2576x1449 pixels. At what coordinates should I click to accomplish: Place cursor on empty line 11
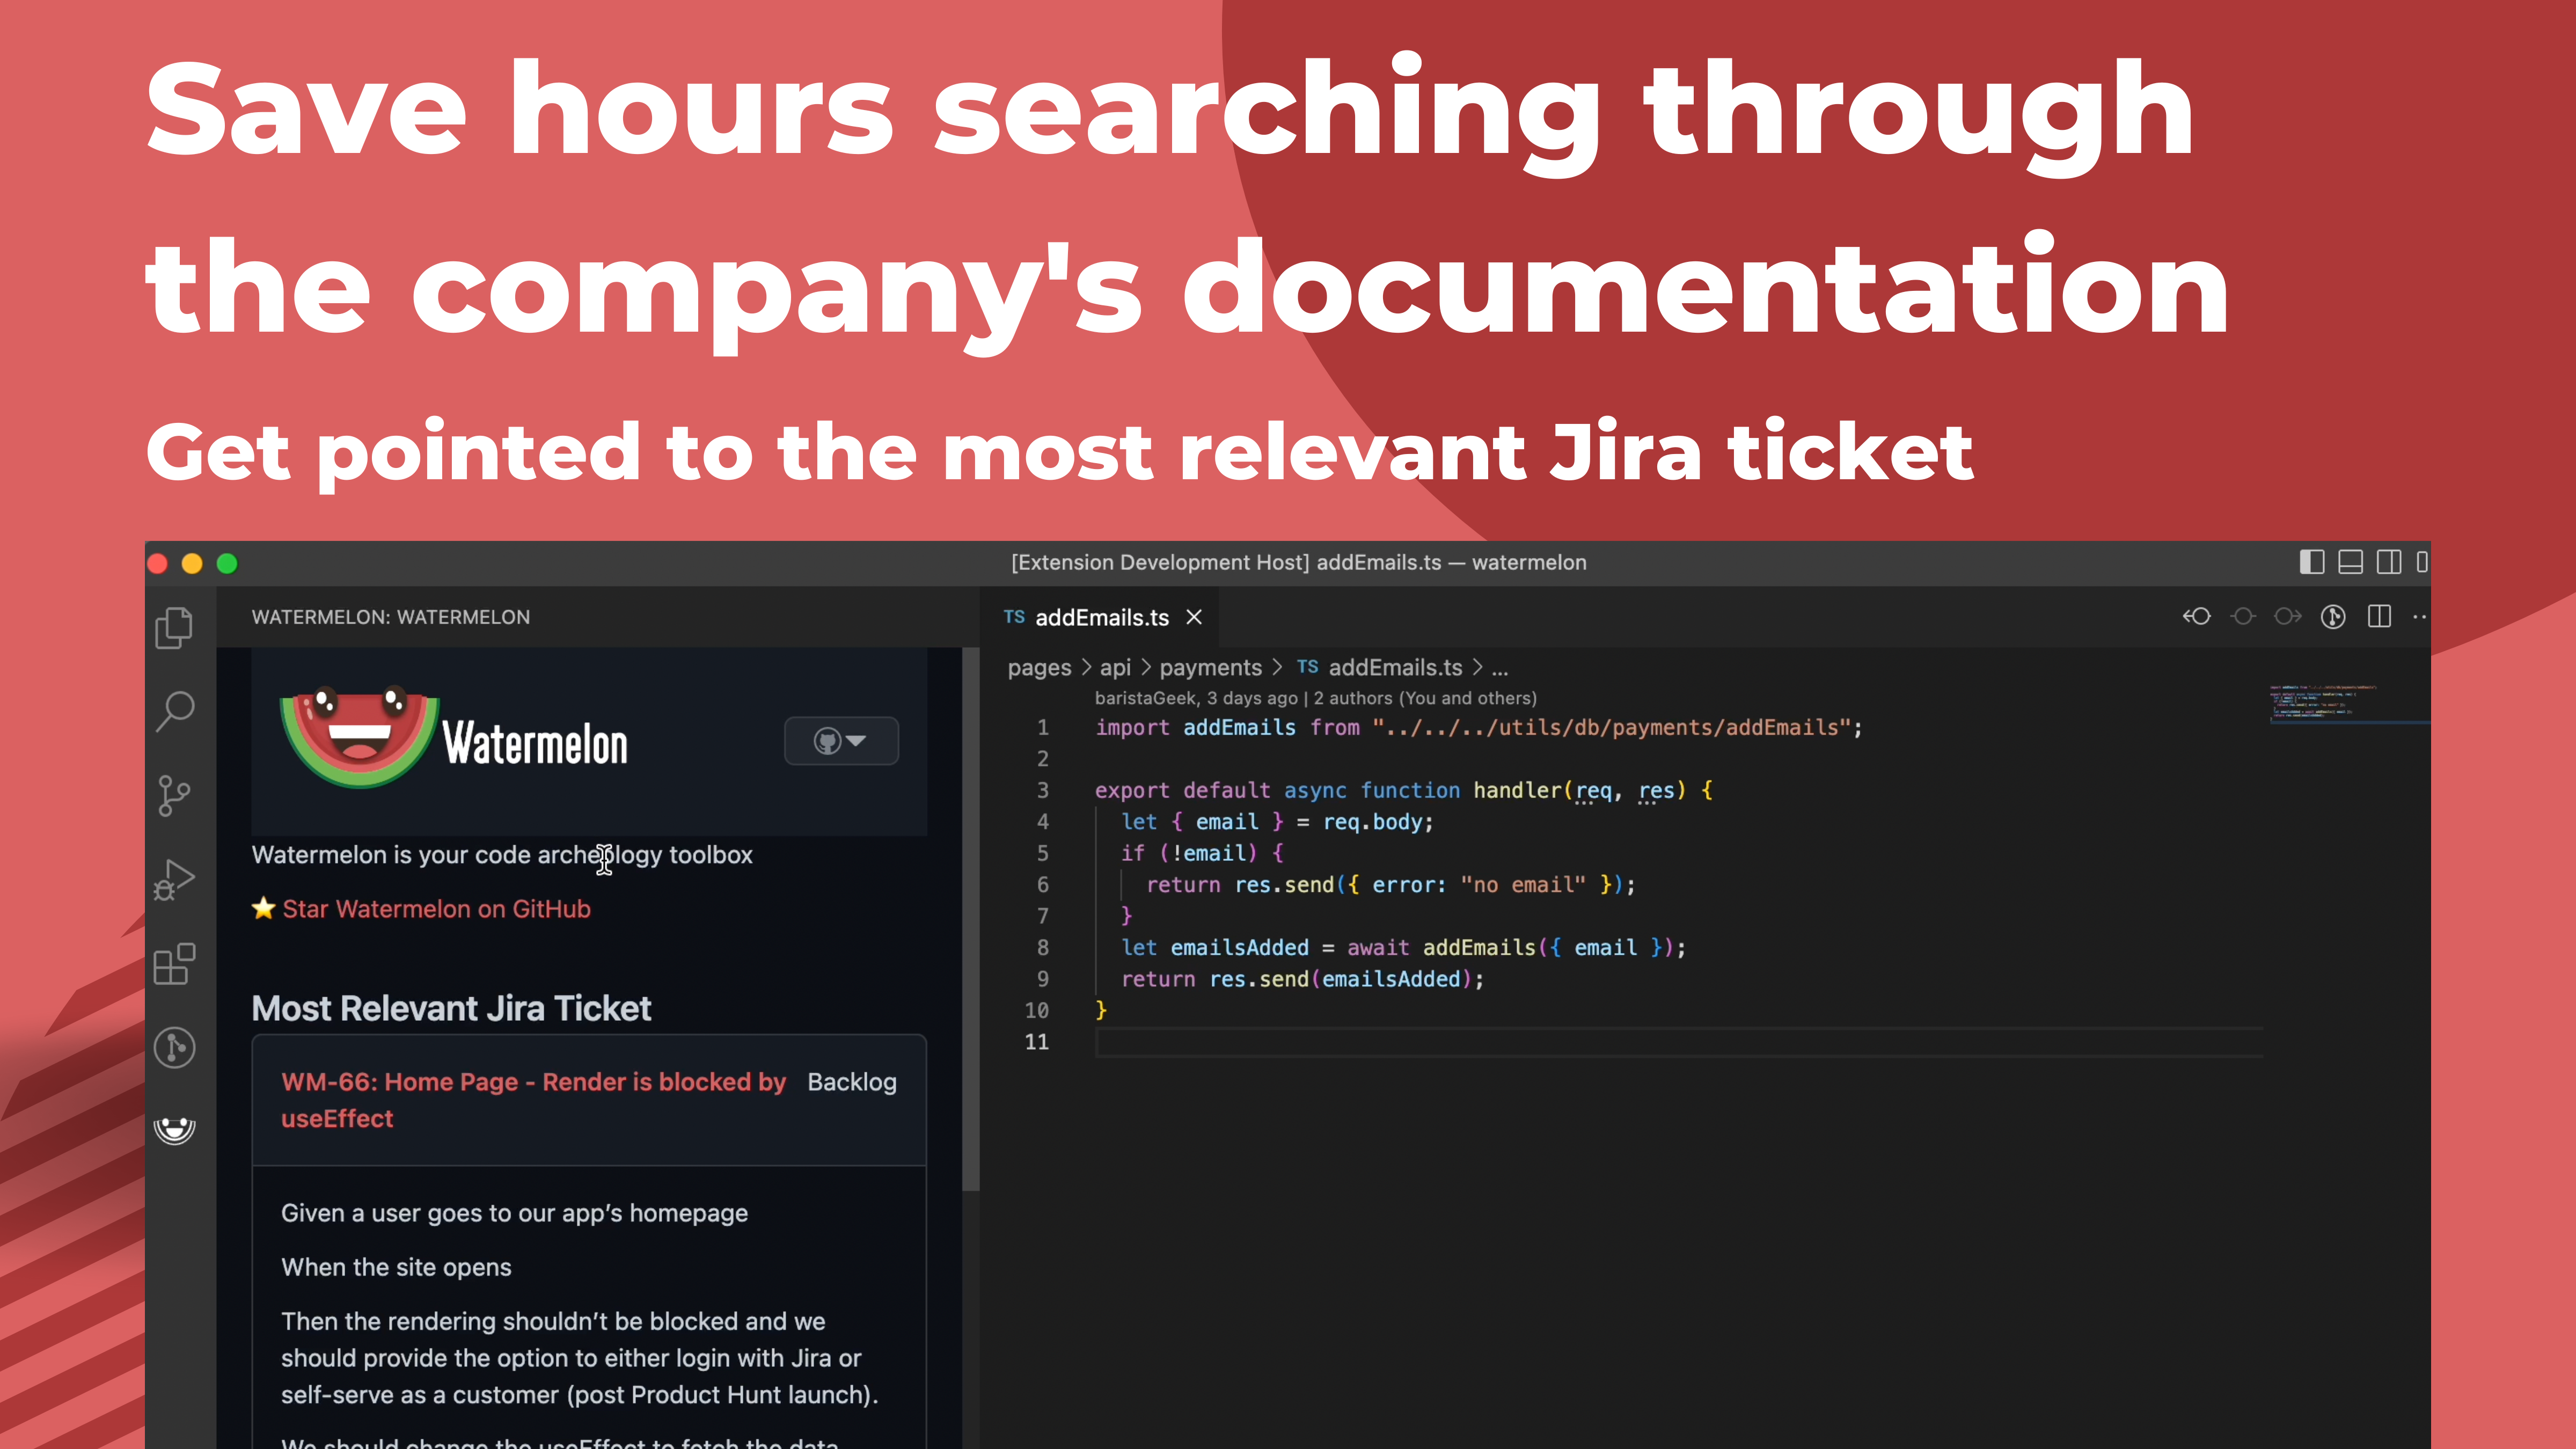pos(1678,1042)
